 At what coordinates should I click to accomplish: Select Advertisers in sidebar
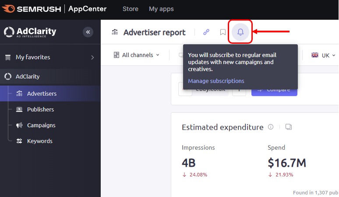tap(42, 94)
